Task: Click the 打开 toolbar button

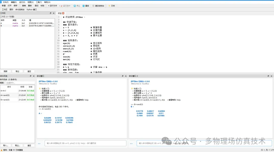Action: [x=10, y=6]
